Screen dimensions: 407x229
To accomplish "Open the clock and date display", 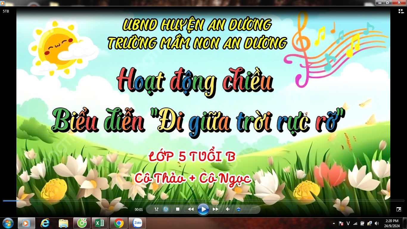I will pos(392,223).
